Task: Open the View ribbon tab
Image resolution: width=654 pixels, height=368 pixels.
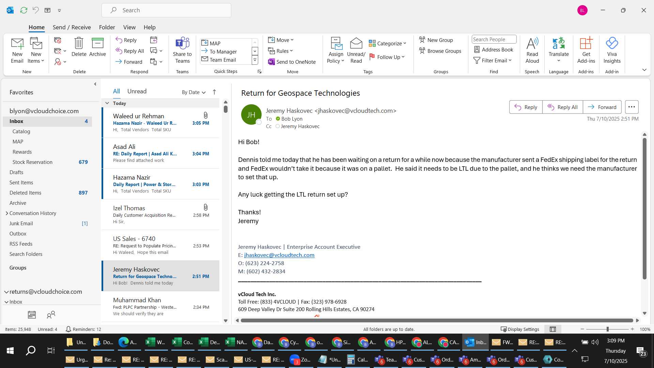Action: tap(129, 27)
